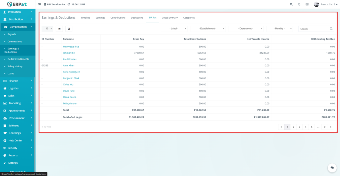Go to page 2 of the table
This screenshot has width=340, height=176.
point(293,127)
